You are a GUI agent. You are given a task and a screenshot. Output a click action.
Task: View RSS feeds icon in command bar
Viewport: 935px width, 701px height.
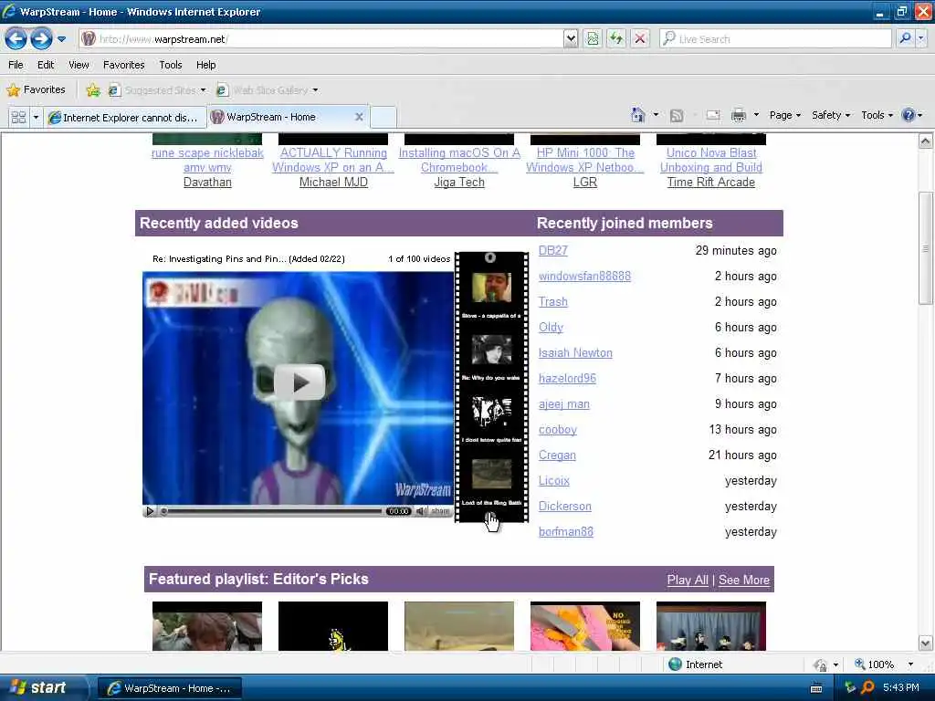[x=677, y=116]
